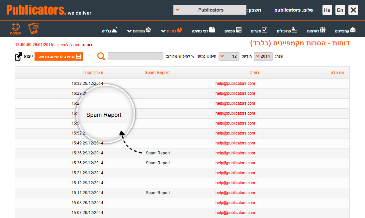This screenshot has width=365, height=218.
Task: Open email link in 15:08 row
Action: [235, 203]
